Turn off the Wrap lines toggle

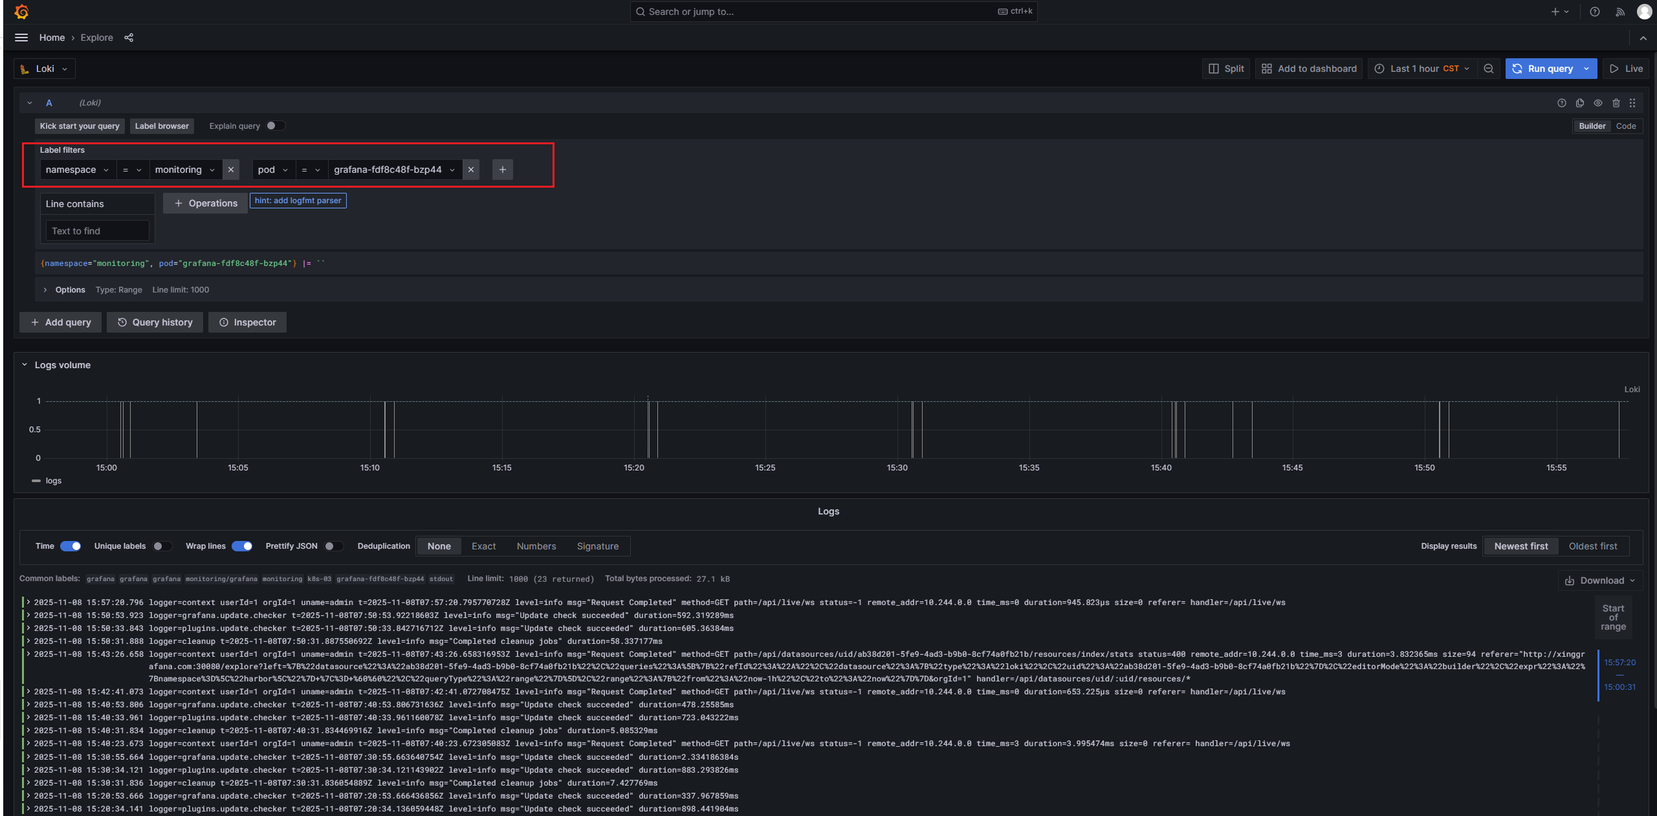pyautogui.click(x=242, y=546)
